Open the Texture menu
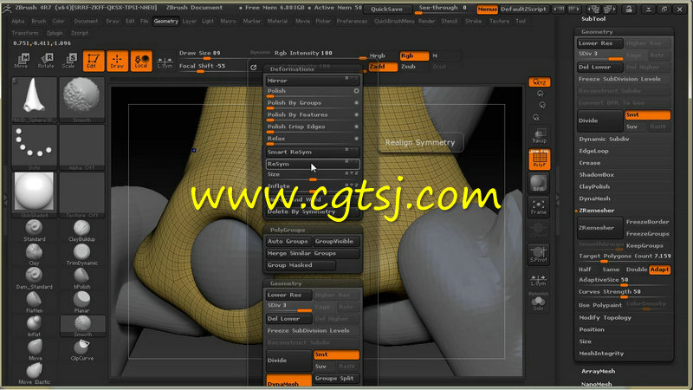This screenshot has height=390, width=693. [x=499, y=21]
